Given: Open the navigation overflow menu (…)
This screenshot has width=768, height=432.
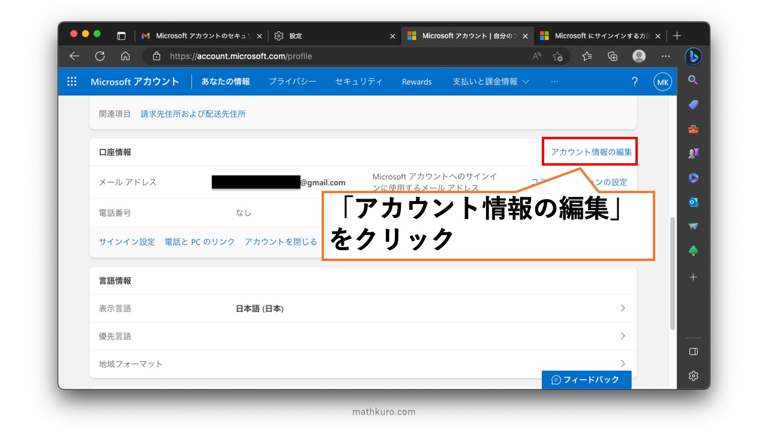Looking at the screenshot, I should [554, 82].
